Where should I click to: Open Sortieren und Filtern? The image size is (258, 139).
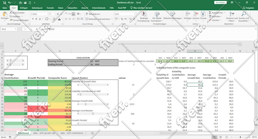coord(232,17)
